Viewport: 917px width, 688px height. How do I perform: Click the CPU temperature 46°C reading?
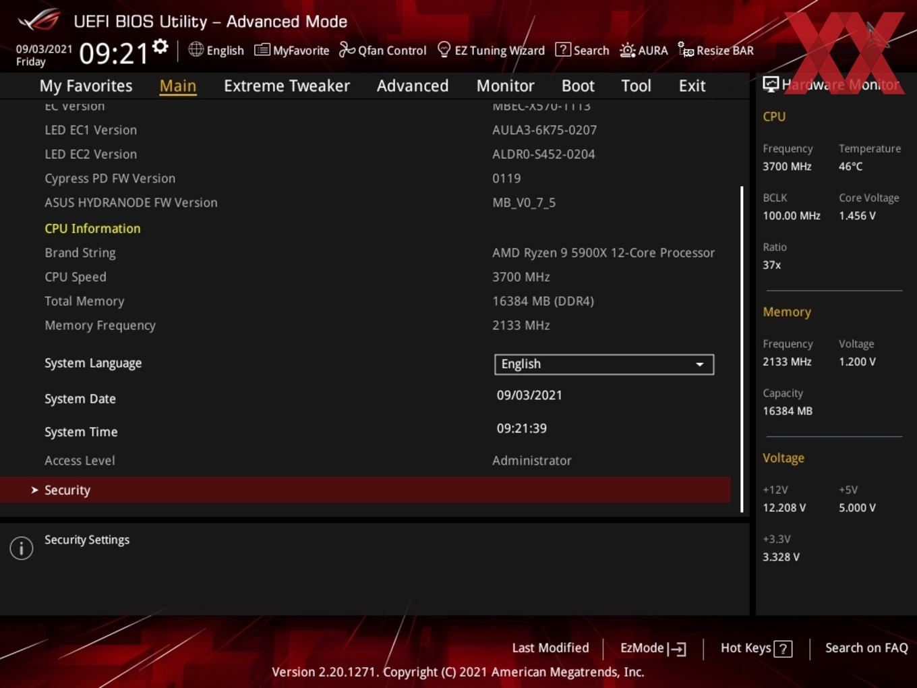pyautogui.click(x=850, y=167)
